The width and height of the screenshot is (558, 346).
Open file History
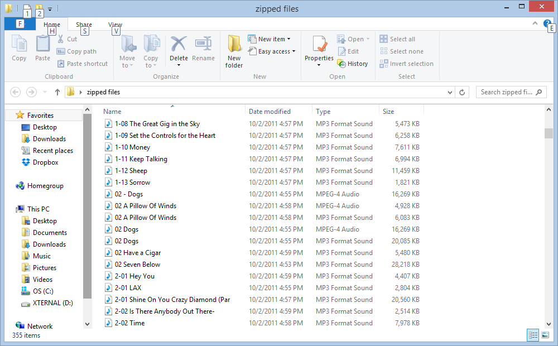[353, 64]
